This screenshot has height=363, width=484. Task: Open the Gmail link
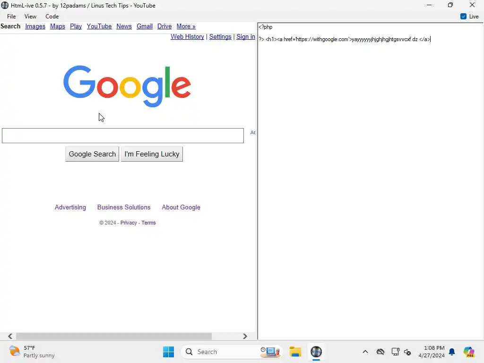pos(145,26)
